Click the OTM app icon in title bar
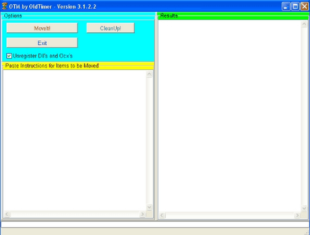The height and width of the screenshot is (235, 310). pyautogui.click(x=4, y=6)
